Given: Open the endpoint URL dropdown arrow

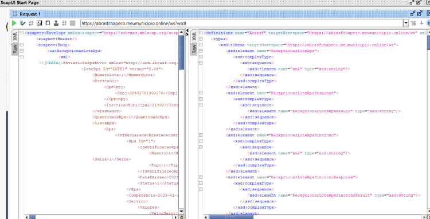Looking at the screenshot, I should (x=406, y=23).
